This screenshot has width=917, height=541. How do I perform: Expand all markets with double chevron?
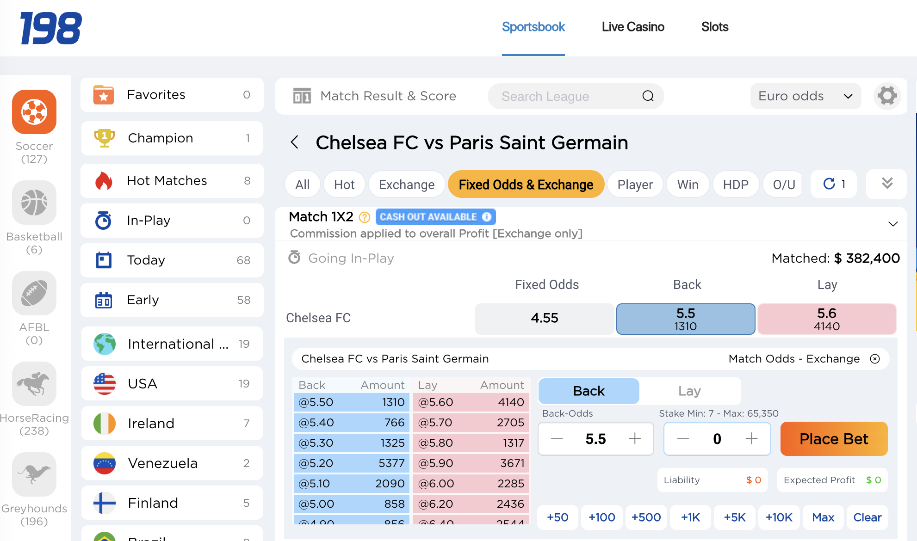pos(886,184)
